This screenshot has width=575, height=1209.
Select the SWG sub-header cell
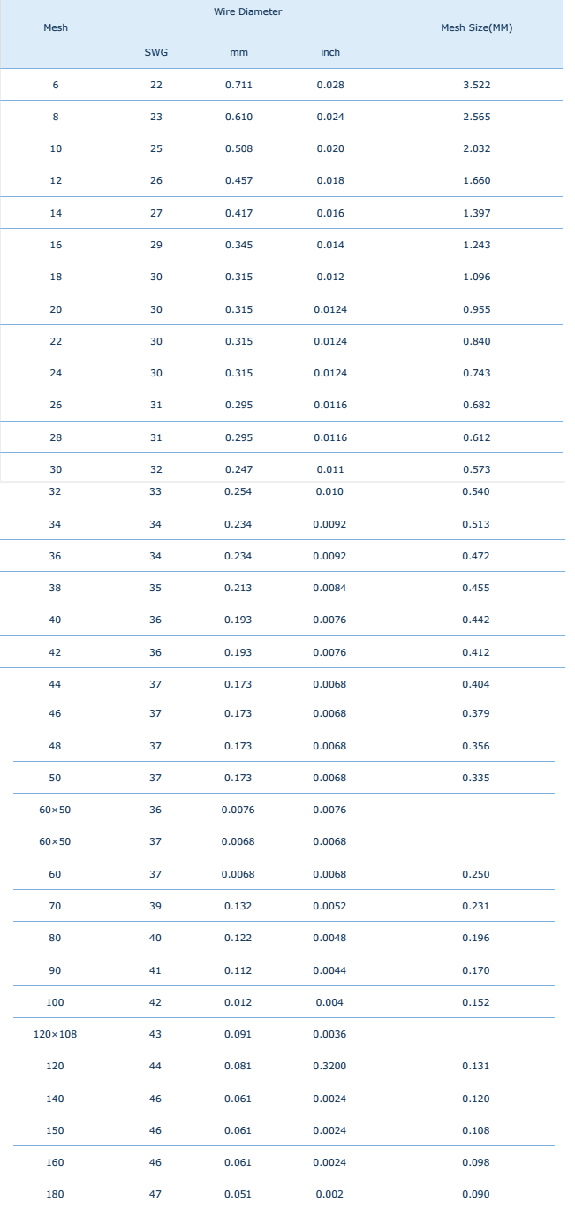point(155,53)
